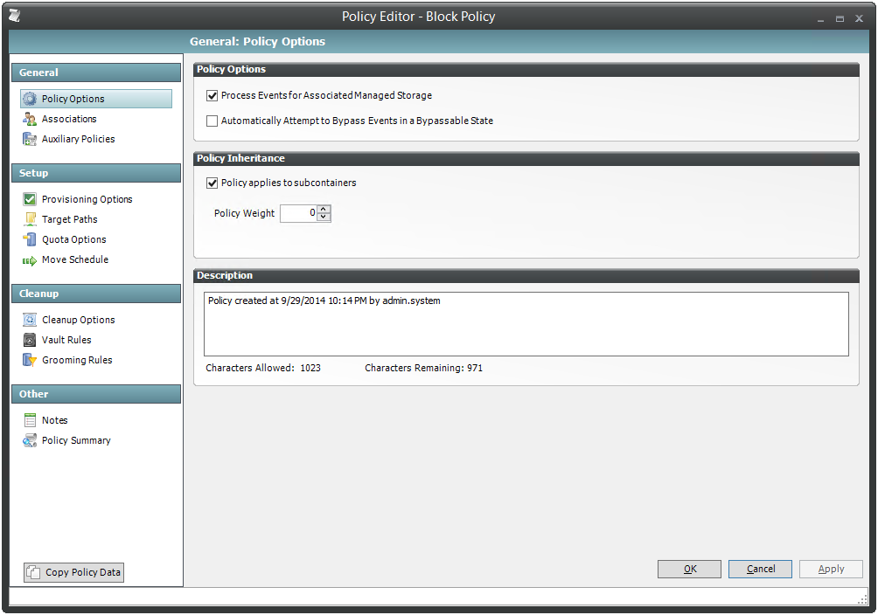878x615 pixels.
Task: Select Quota Options in sidebar
Action: 74,239
